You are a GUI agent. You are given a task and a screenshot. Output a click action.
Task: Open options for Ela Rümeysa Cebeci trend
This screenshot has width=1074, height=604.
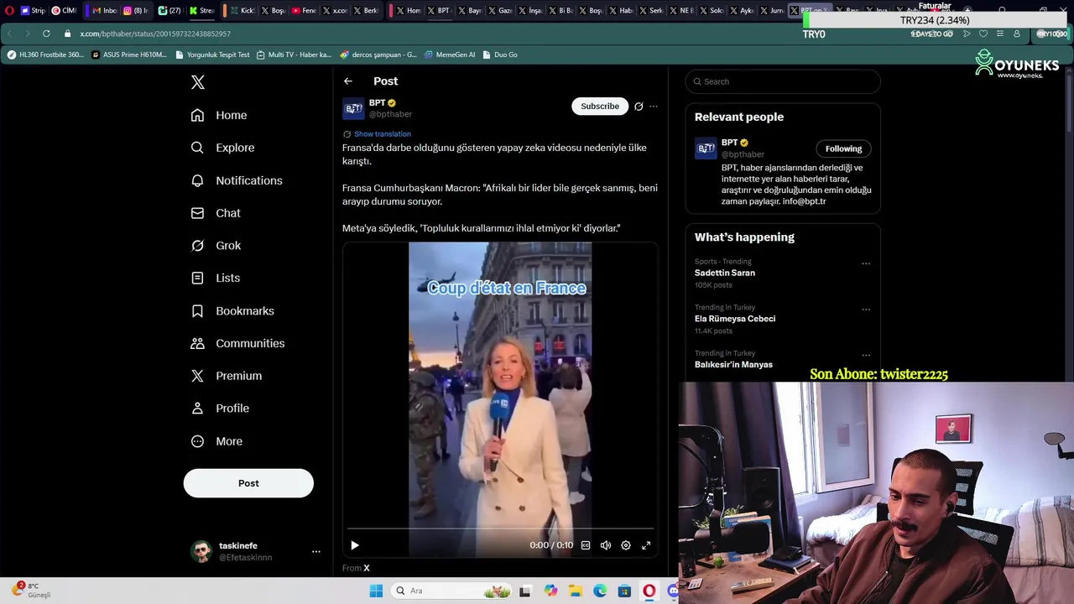pos(866,310)
